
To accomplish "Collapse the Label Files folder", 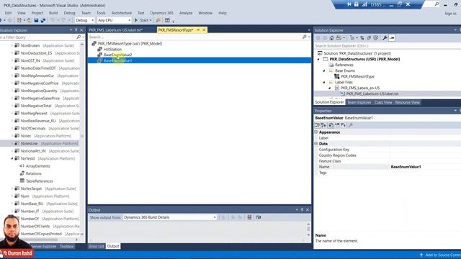I will 324,82.
